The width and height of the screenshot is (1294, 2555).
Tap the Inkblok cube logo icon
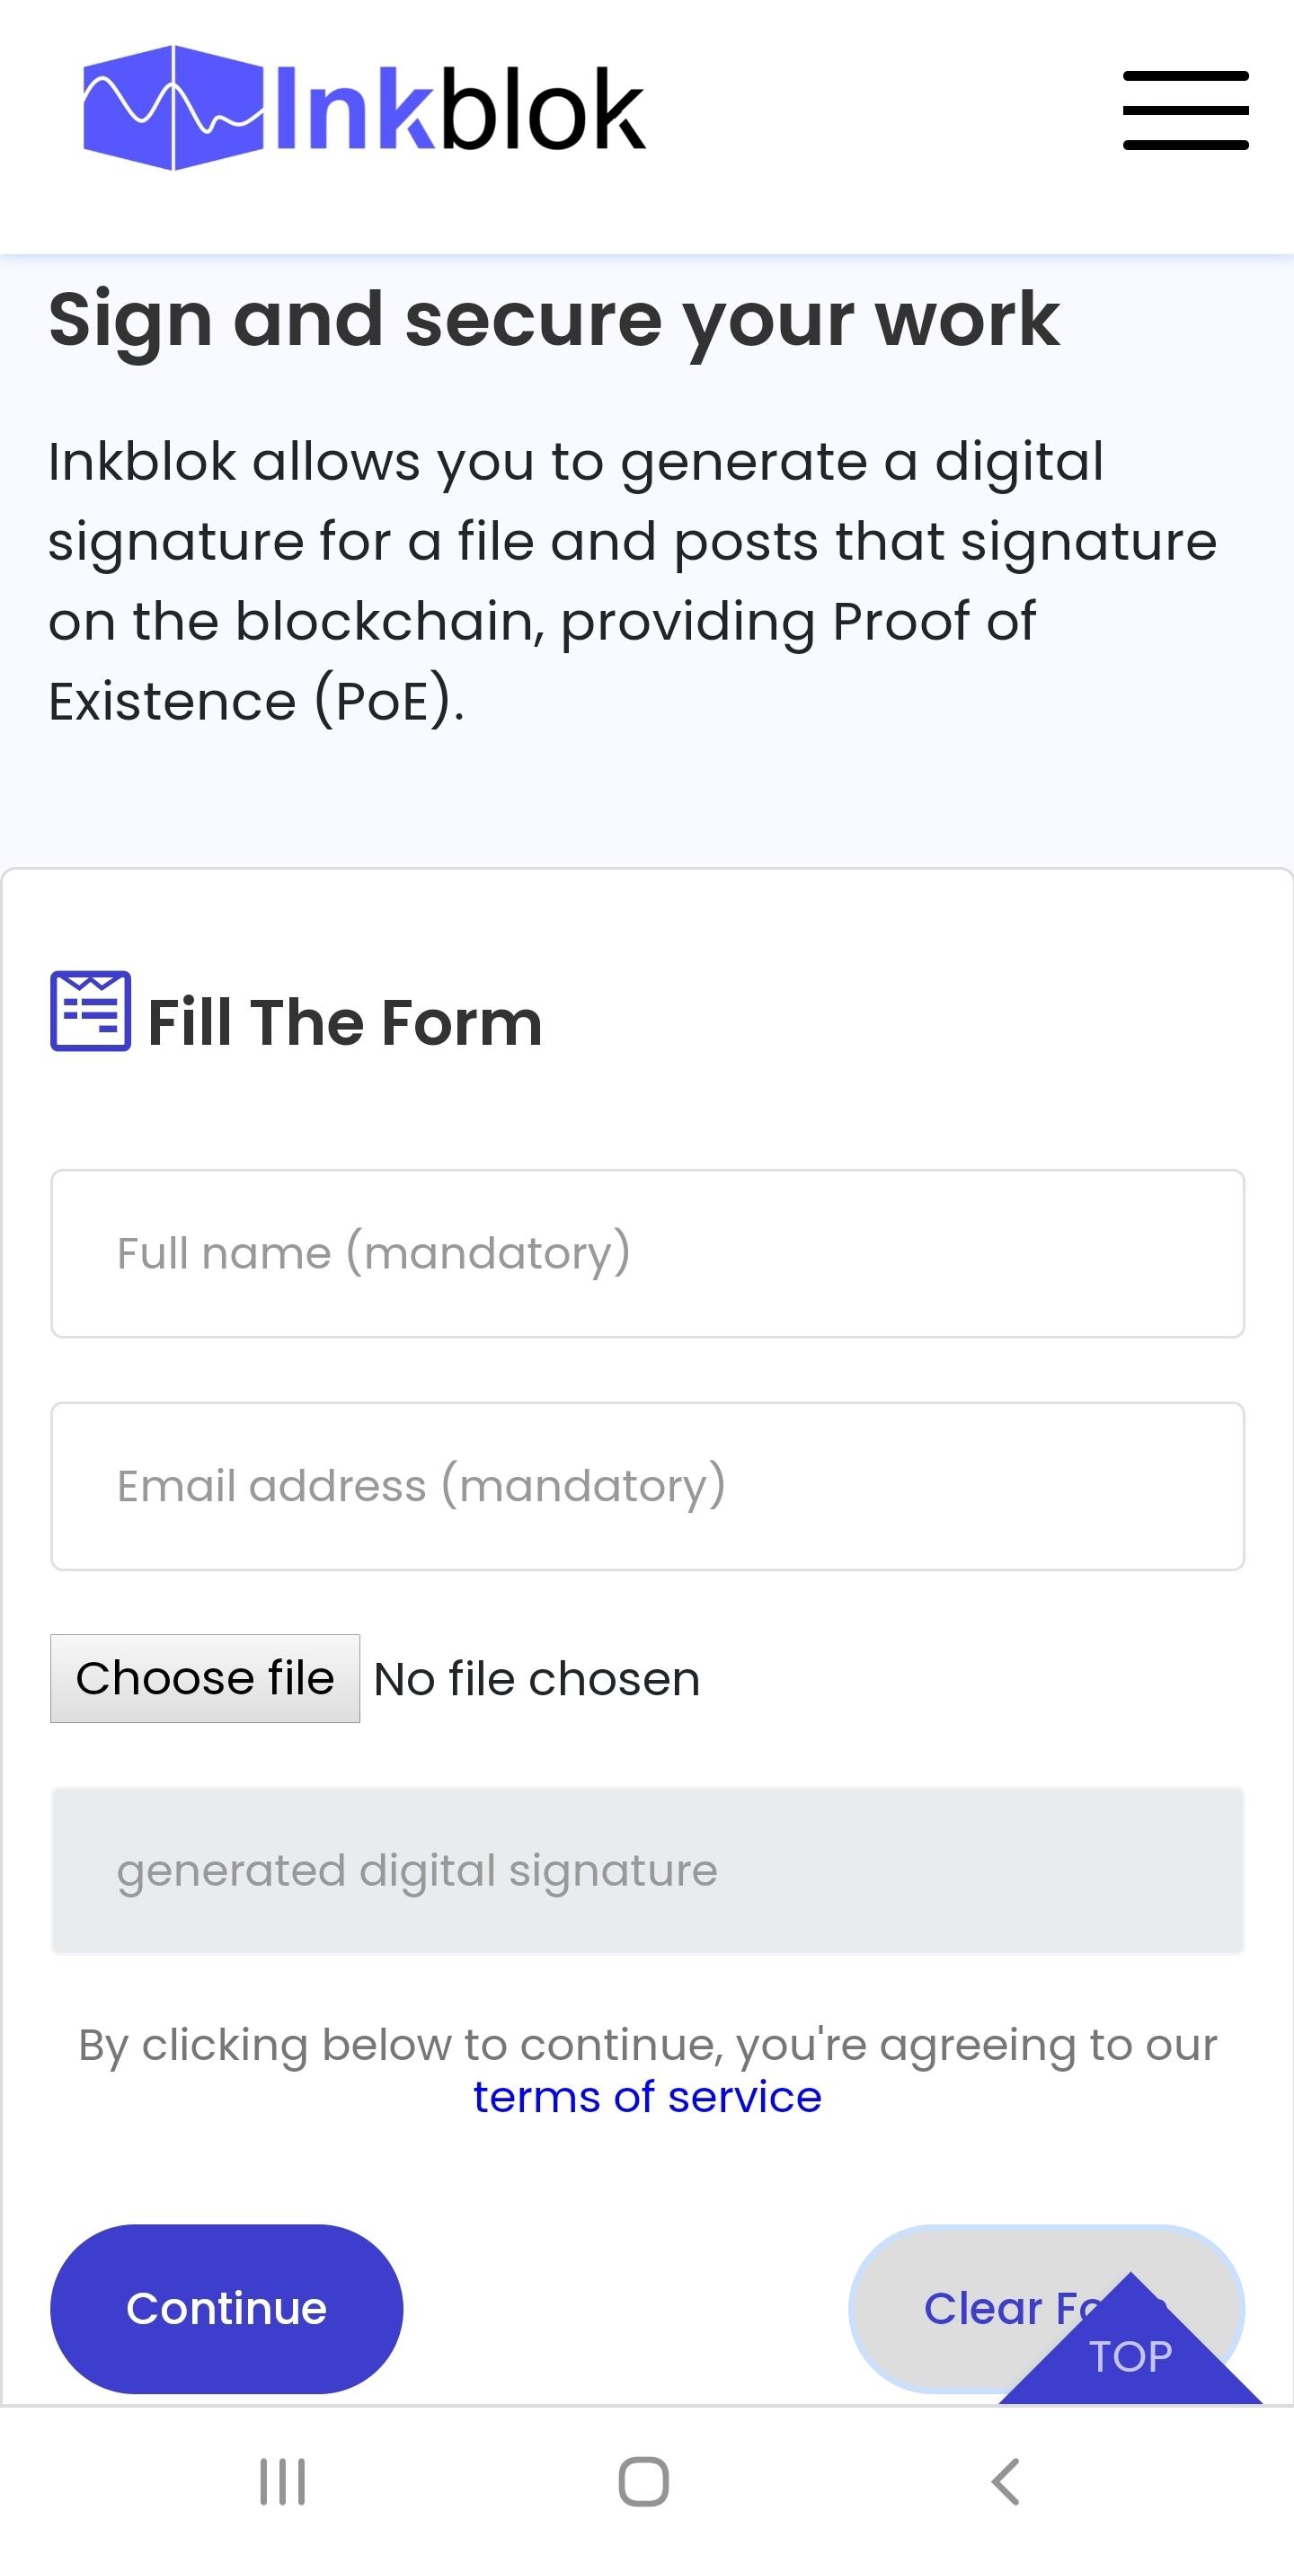tap(173, 107)
